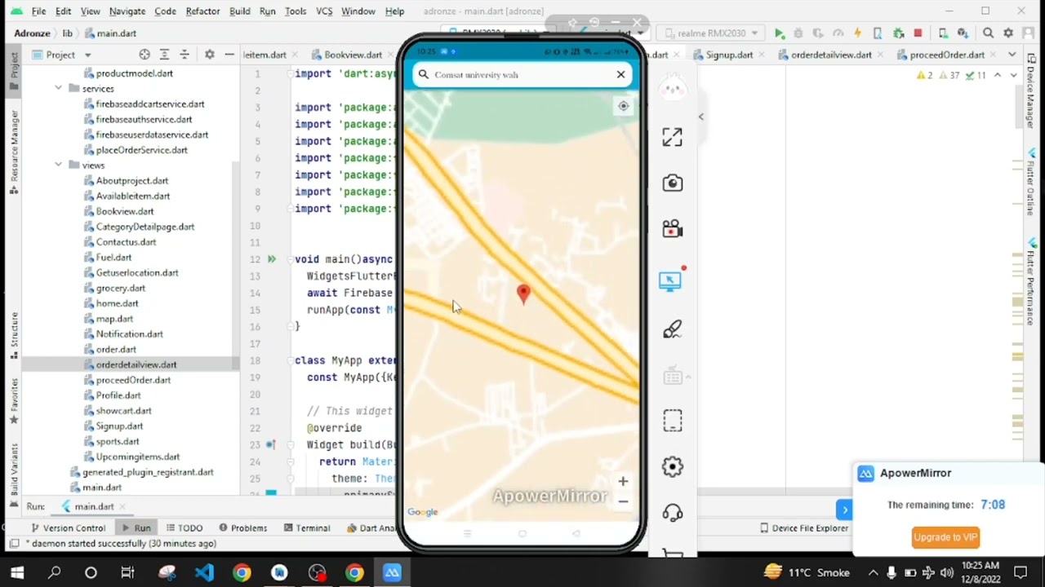Click ApowerMirror headset support icon
Viewport: 1045px width, 587px height.
coord(672,512)
